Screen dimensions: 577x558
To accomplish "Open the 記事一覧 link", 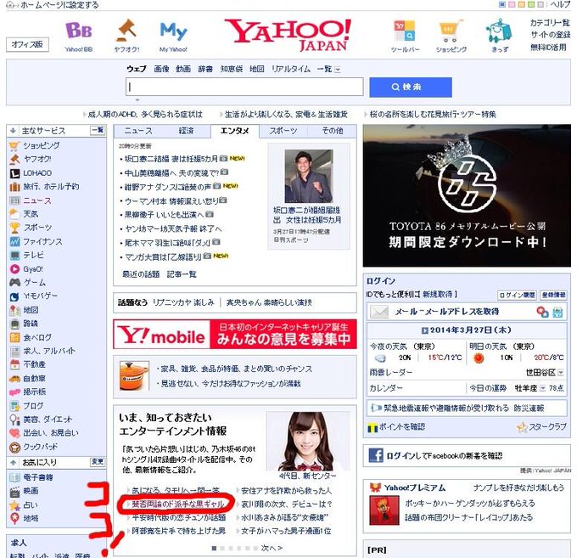I will click(x=182, y=274).
